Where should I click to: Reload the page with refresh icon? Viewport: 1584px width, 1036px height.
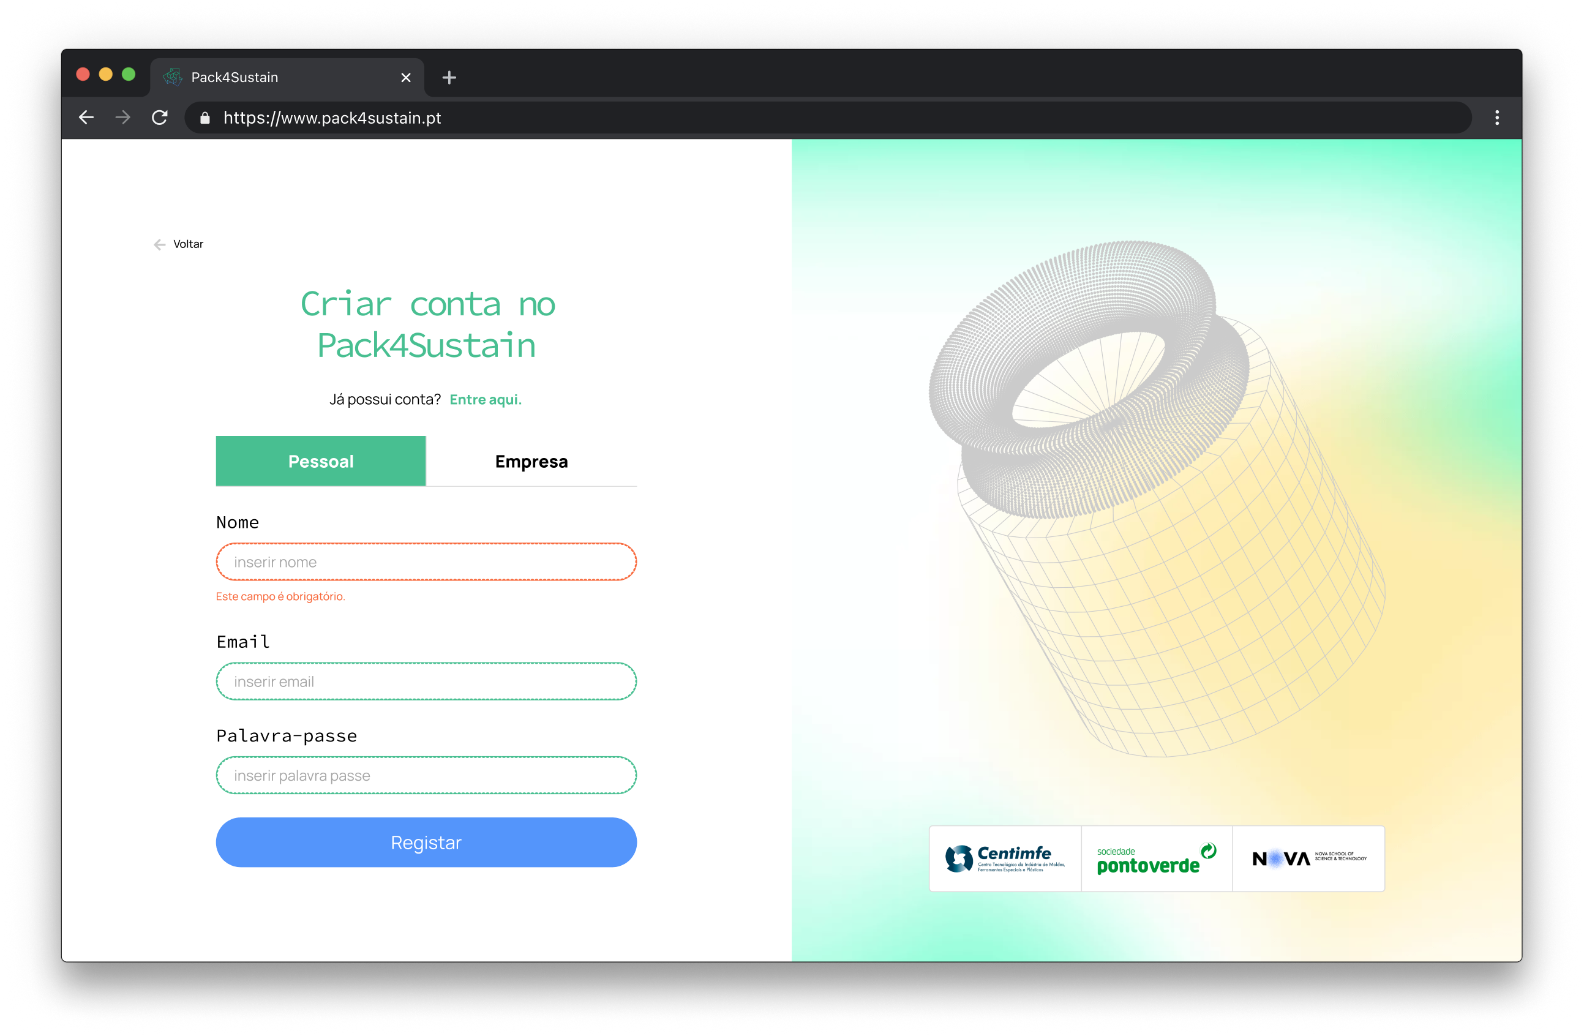[x=160, y=118]
